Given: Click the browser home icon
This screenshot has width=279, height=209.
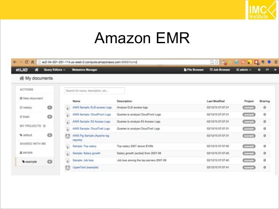Looking at the screenshot, I should coord(32,62).
